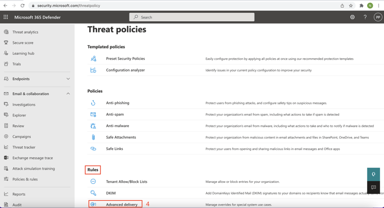
Task: Click the Trials gift icon
Action: [6, 64]
